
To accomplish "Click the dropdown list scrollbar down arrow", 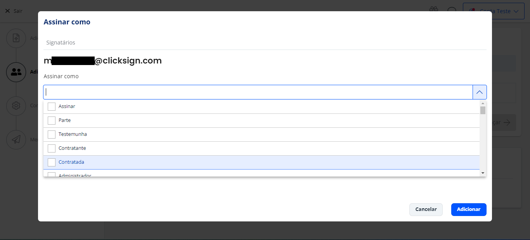I will [483, 173].
